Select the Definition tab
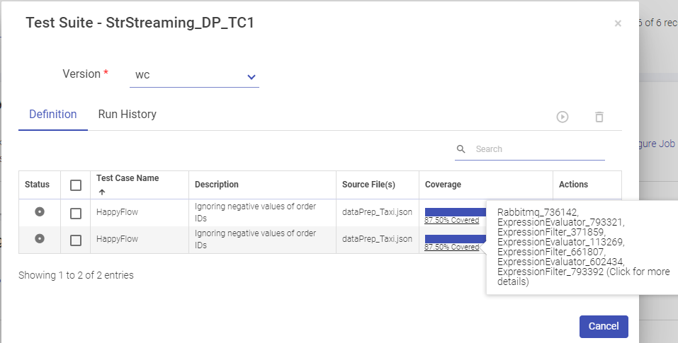Screen dimensions: 678x343 click(x=53, y=115)
